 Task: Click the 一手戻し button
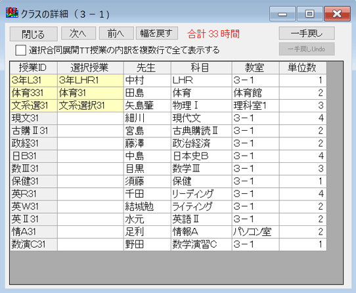307,33
